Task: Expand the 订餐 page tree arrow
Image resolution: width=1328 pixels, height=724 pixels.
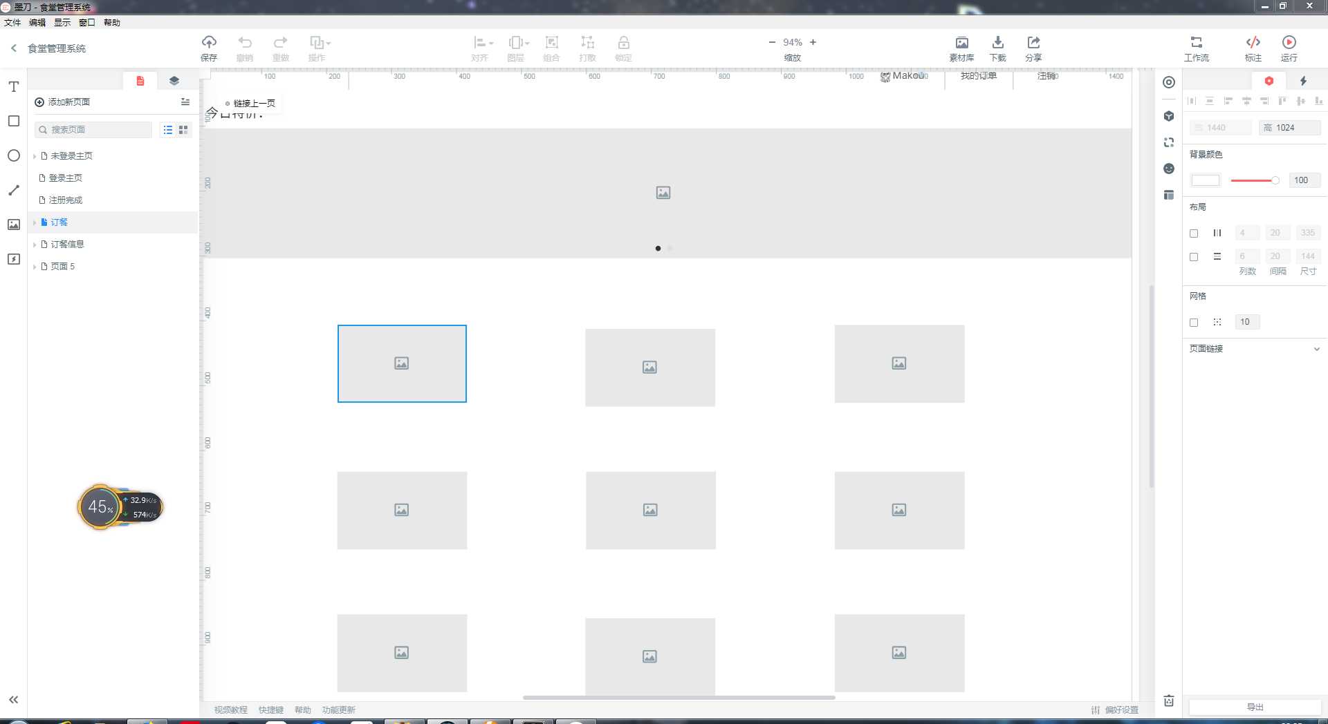Action: tap(35, 222)
